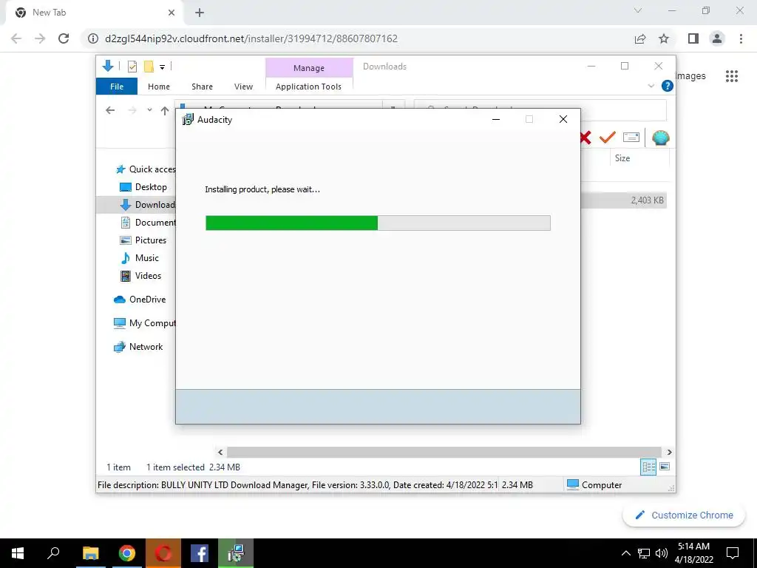Open Application Tools ribbon tab

[308, 87]
